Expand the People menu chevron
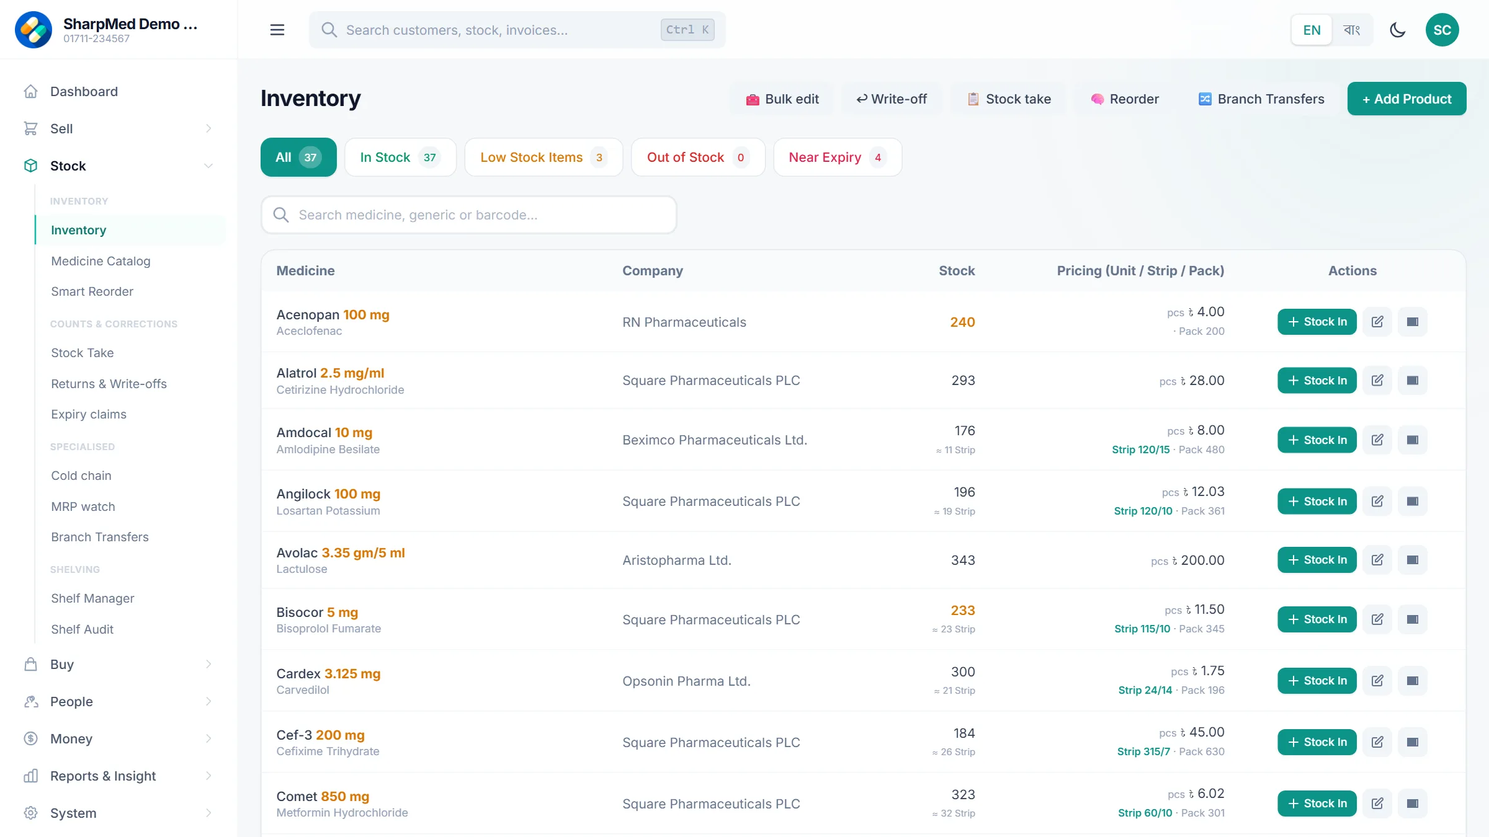 click(208, 702)
